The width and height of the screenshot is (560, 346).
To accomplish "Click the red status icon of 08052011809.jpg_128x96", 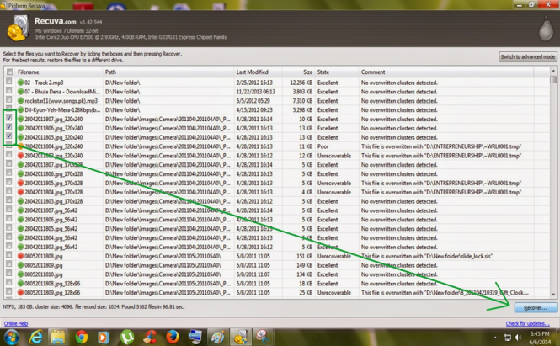I will click(20, 292).
